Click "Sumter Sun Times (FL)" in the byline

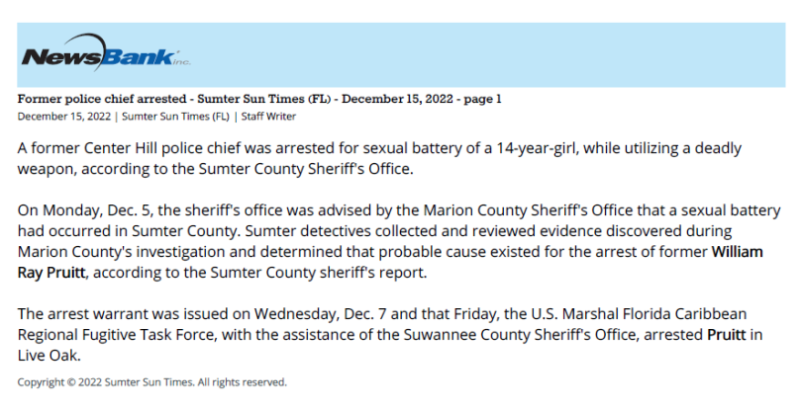click(x=175, y=117)
